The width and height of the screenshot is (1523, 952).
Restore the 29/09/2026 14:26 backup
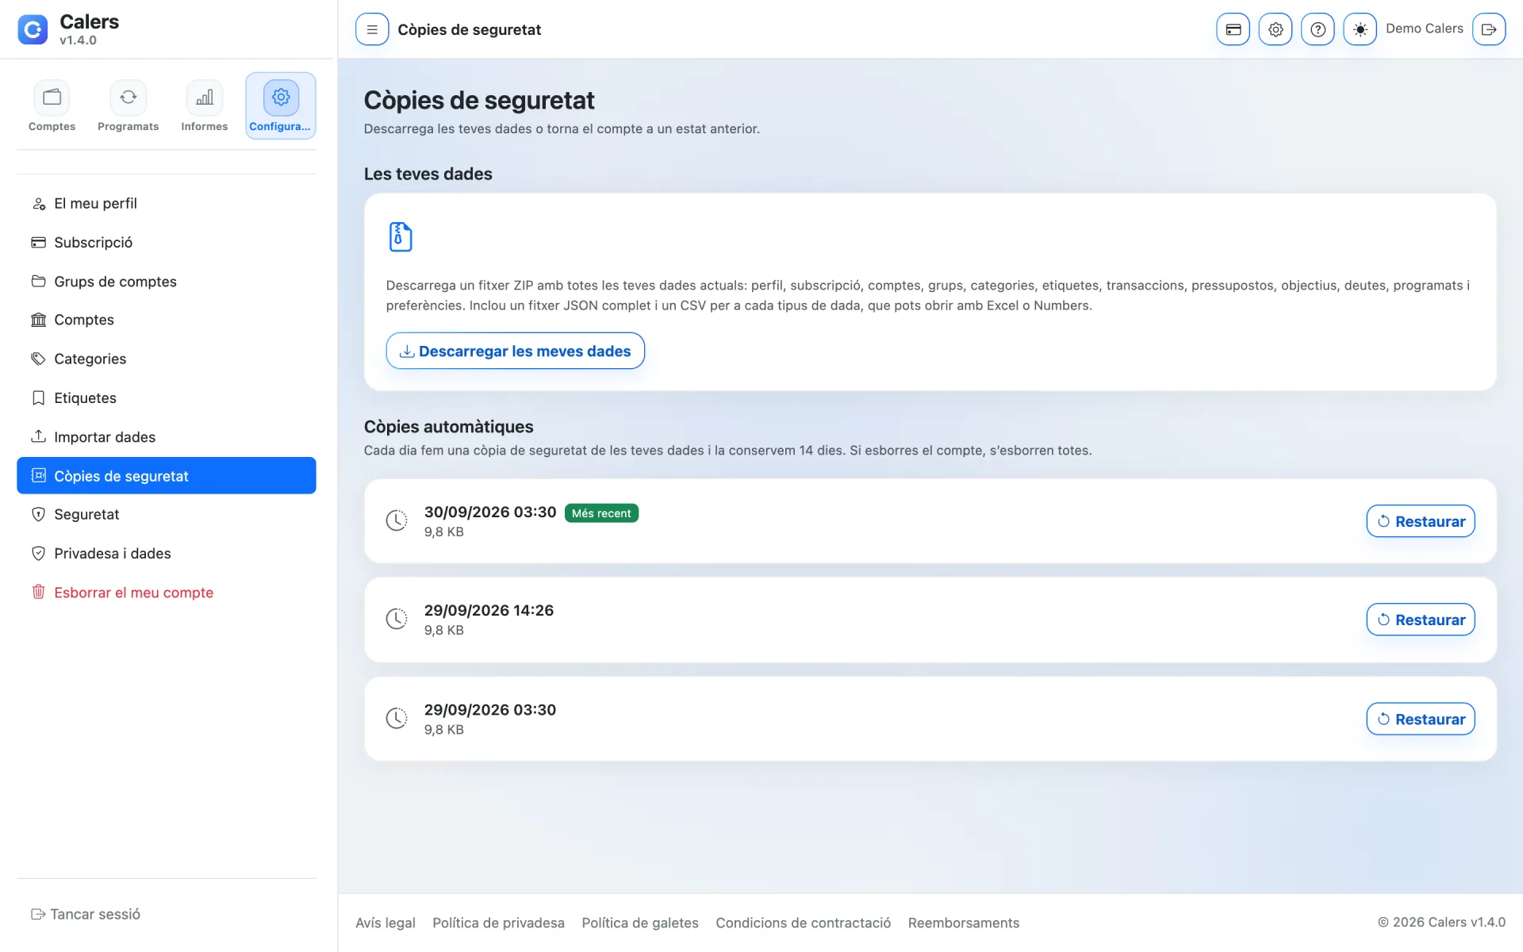(1420, 620)
